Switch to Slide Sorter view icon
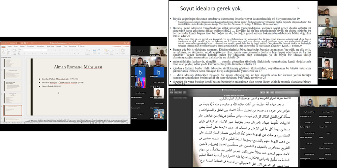Screen dimensions: 337x168 96,123
